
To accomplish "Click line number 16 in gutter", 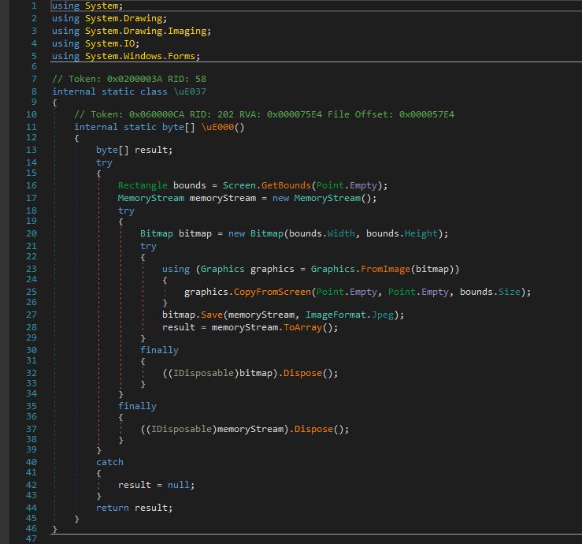I will [32, 185].
